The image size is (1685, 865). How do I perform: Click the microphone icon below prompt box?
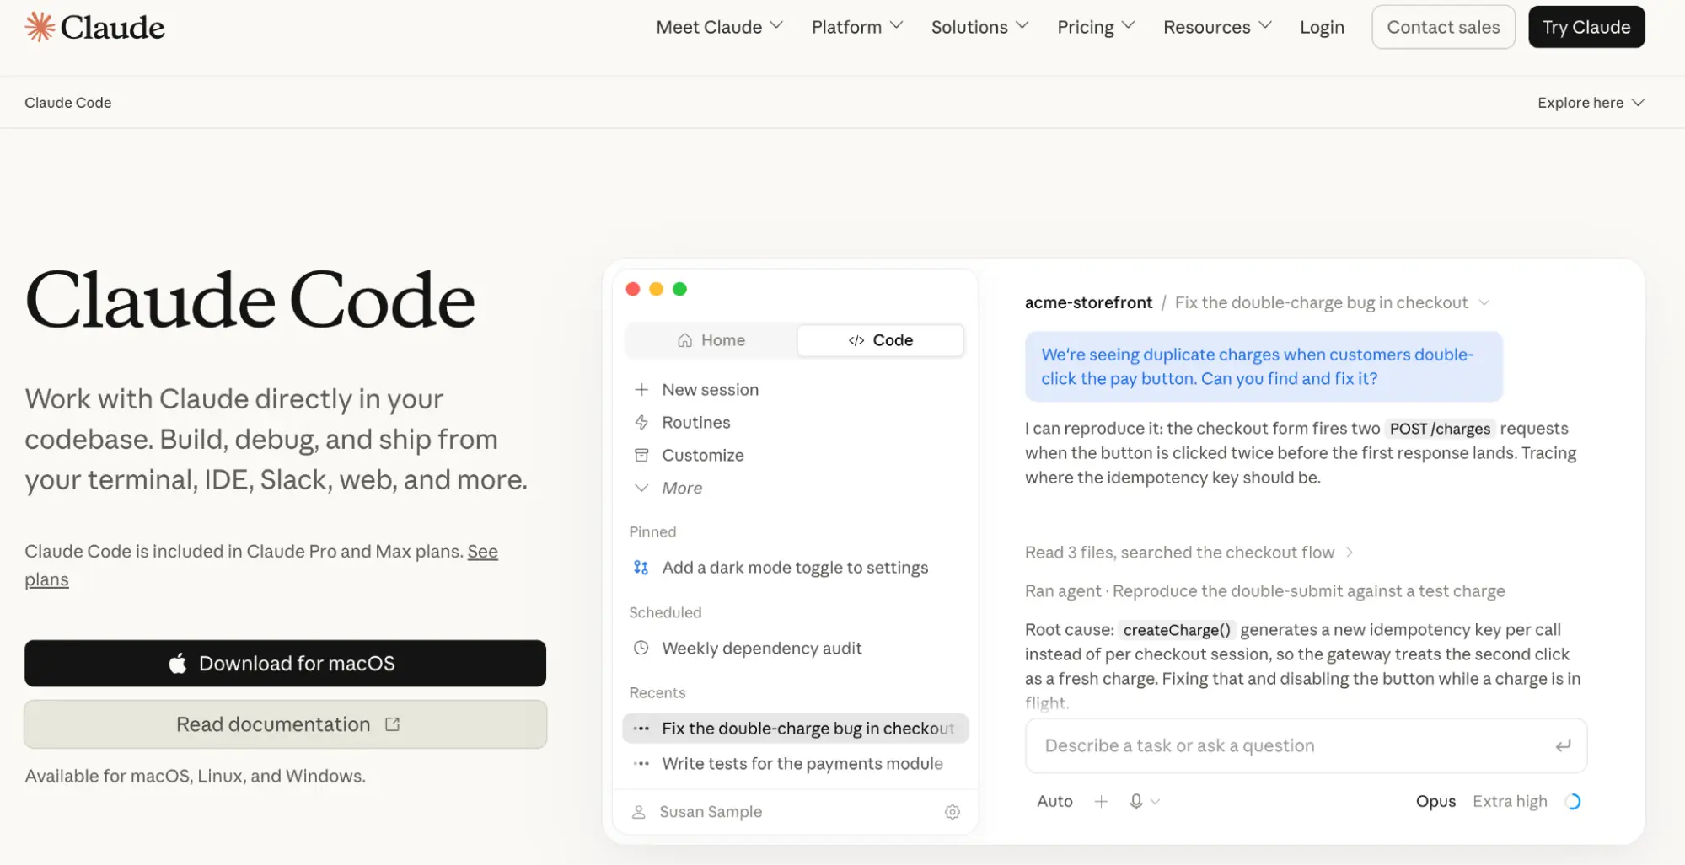point(1136,801)
